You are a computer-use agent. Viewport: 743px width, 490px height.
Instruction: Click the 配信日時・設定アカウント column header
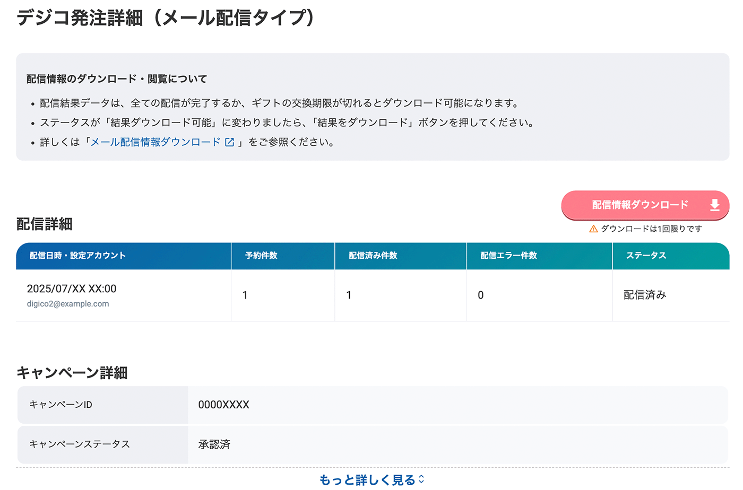[77, 256]
